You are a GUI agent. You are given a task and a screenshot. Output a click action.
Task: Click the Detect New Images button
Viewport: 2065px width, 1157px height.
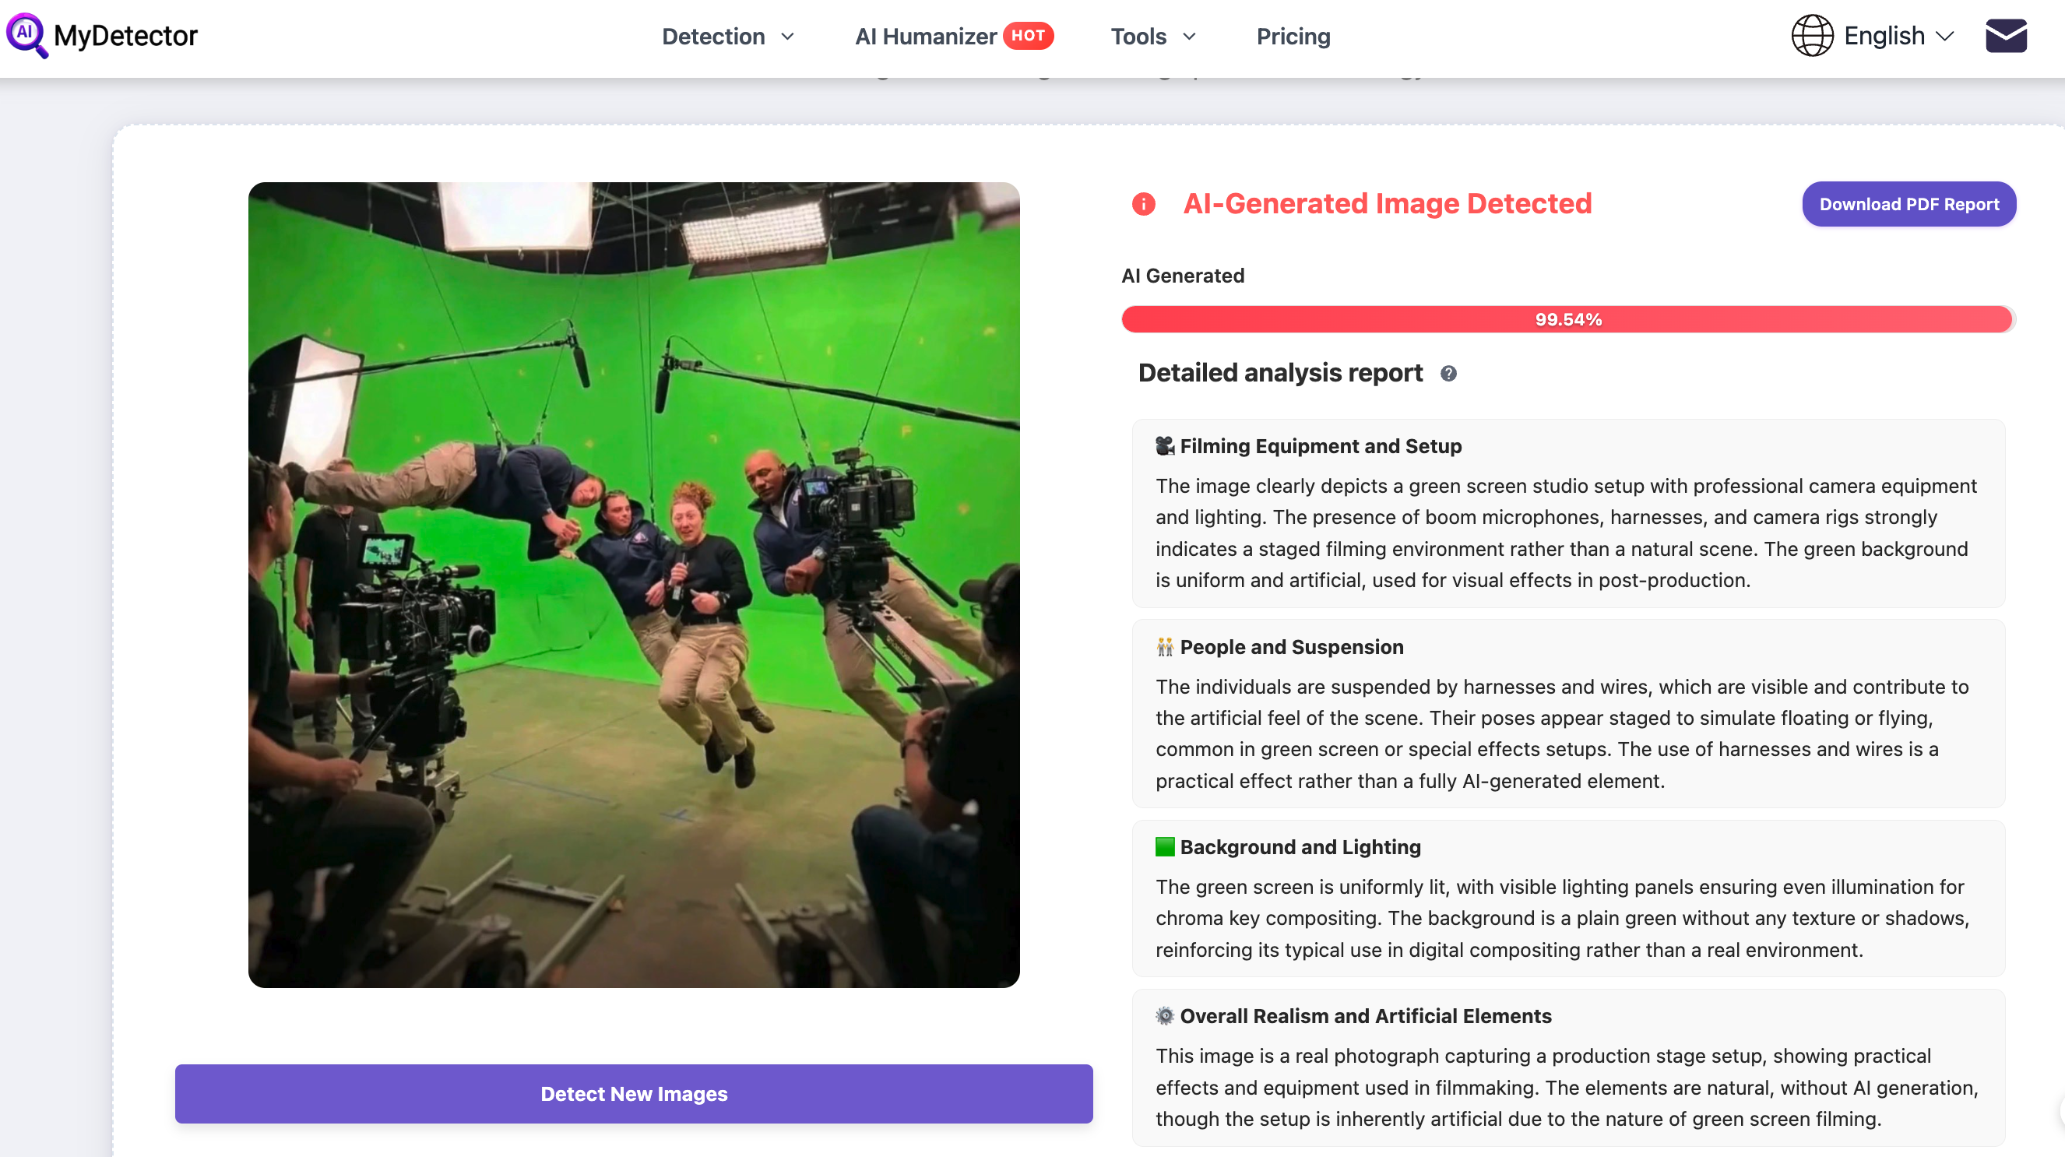click(x=633, y=1094)
